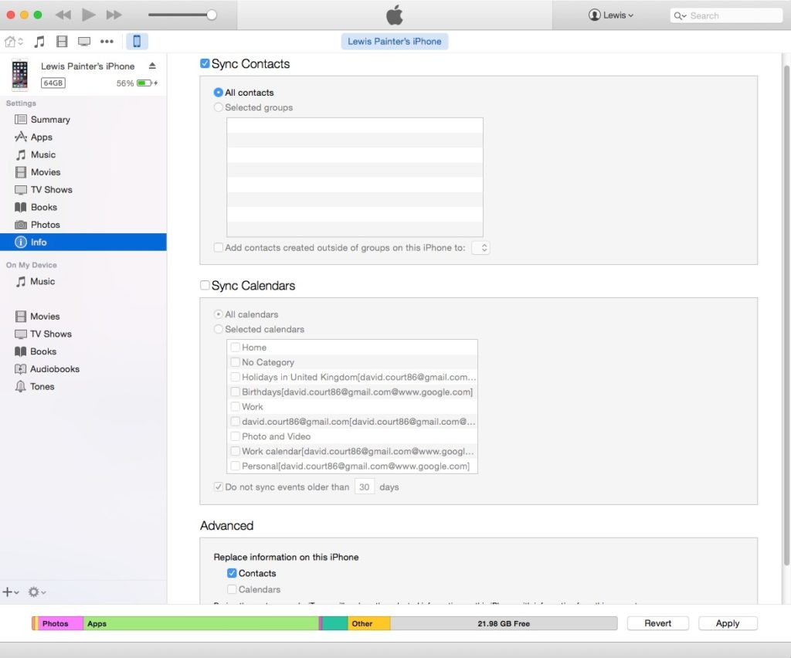Click the Photos camera icon in sidebar
The height and width of the screenshot is (658, 791).
click(21, 225)
